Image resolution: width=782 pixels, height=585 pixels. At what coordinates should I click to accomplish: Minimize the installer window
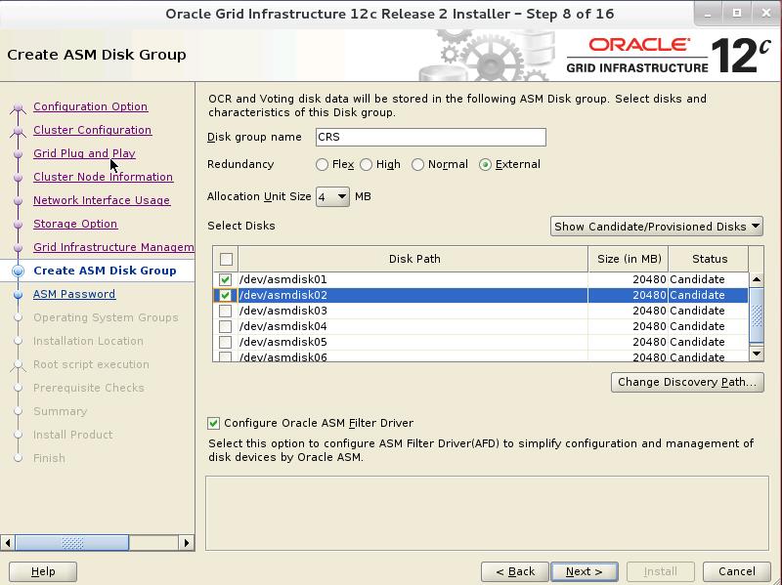[708, 14]
